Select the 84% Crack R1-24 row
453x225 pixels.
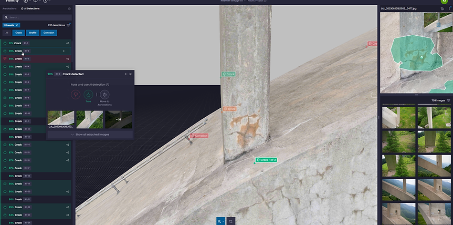[x=36, y=223]
